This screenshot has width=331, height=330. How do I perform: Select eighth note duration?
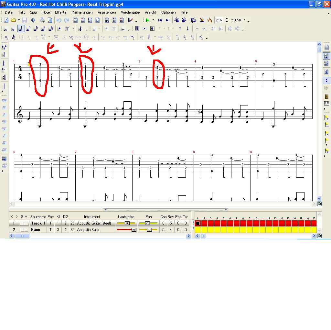click(28, 28)
